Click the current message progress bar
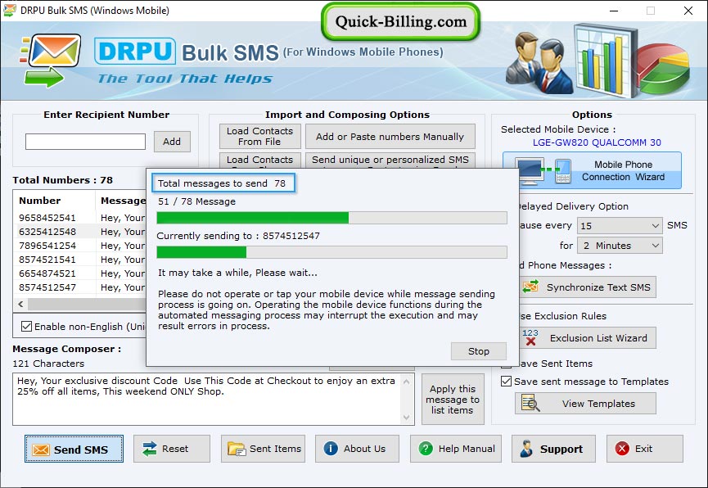Screen dimensions: 708x488 331,252
